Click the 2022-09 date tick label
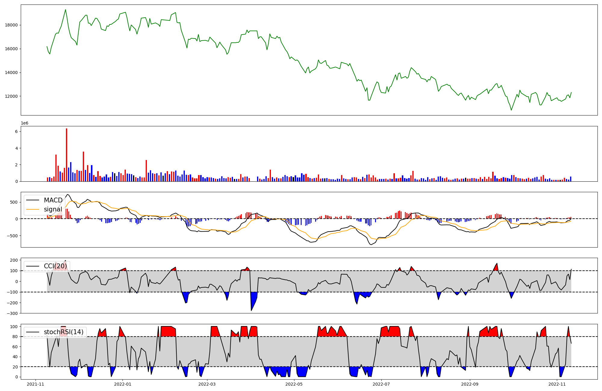 470,384
